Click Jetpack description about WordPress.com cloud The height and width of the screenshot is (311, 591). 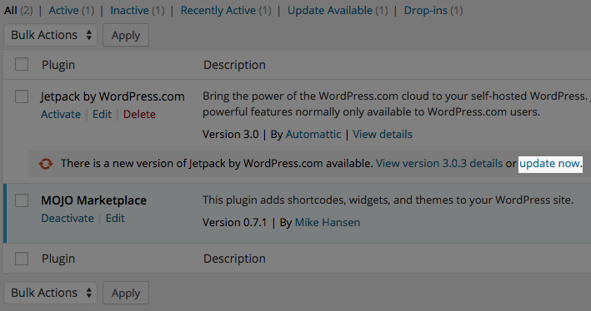[x=397, y=104]
